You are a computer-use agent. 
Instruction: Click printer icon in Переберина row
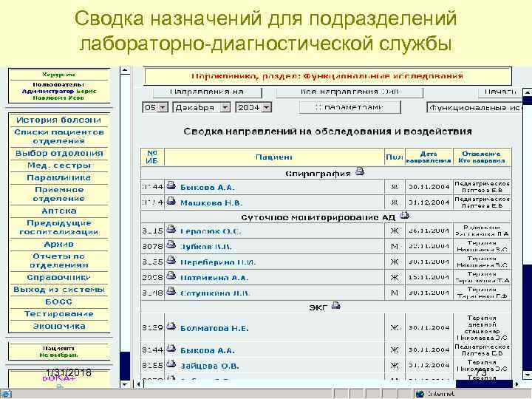coord(171,261)
